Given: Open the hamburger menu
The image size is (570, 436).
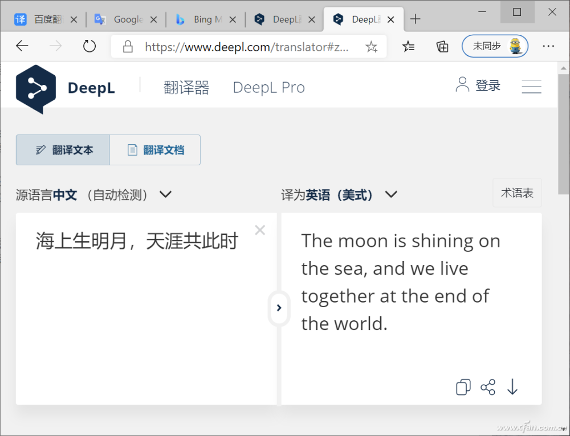Looking at the screenshot, I should 531,87.
